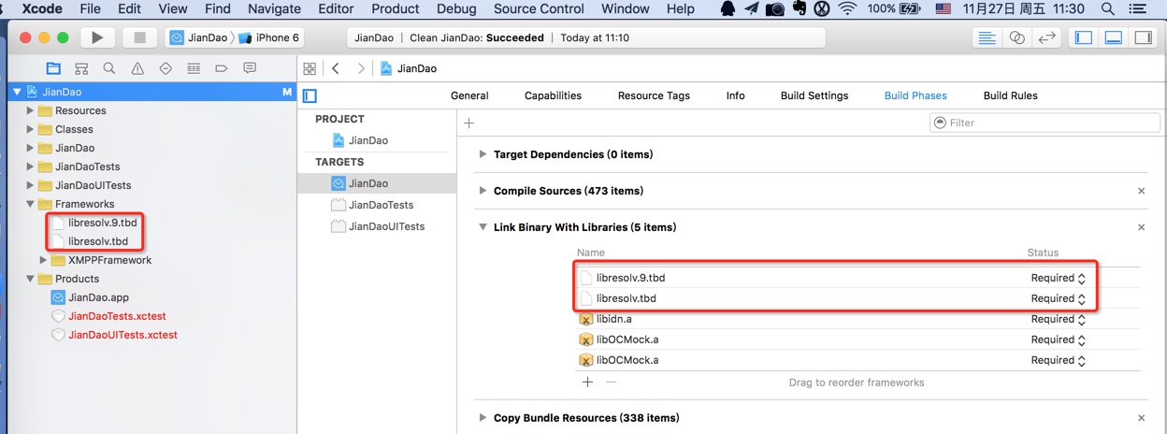
Task: Stop the running task button
Action: tap(140, 37)
